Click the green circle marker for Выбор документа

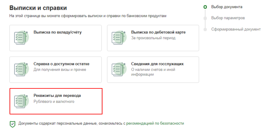point(205,7)
